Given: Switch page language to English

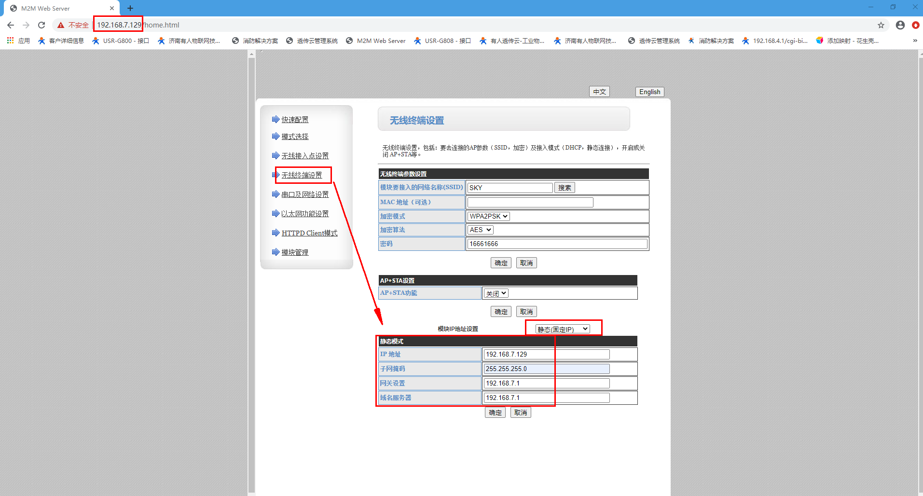Looking at the screenshot, I should click(x=649, y=92).
